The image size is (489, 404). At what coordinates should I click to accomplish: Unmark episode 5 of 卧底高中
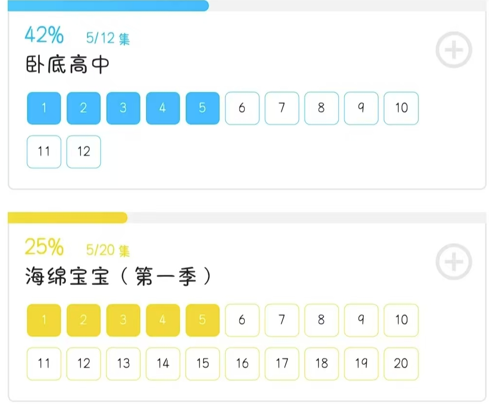tap(202, 108)
